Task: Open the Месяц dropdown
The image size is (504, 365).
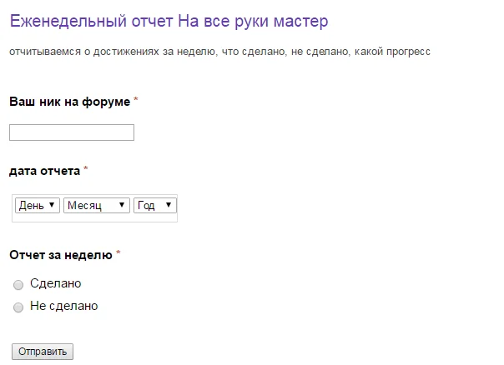Action: (96, 205)
